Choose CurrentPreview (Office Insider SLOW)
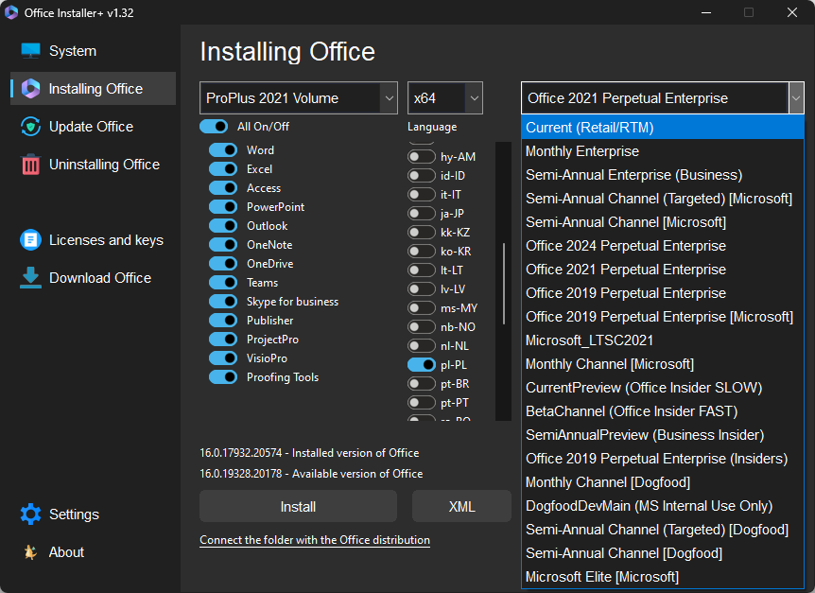 point(662,388)
